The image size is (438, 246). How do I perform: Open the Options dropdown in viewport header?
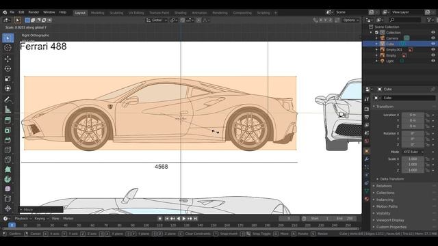(x=351, y=20)
